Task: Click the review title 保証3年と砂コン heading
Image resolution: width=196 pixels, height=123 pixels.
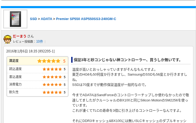Action: click(x=127, y=60)
